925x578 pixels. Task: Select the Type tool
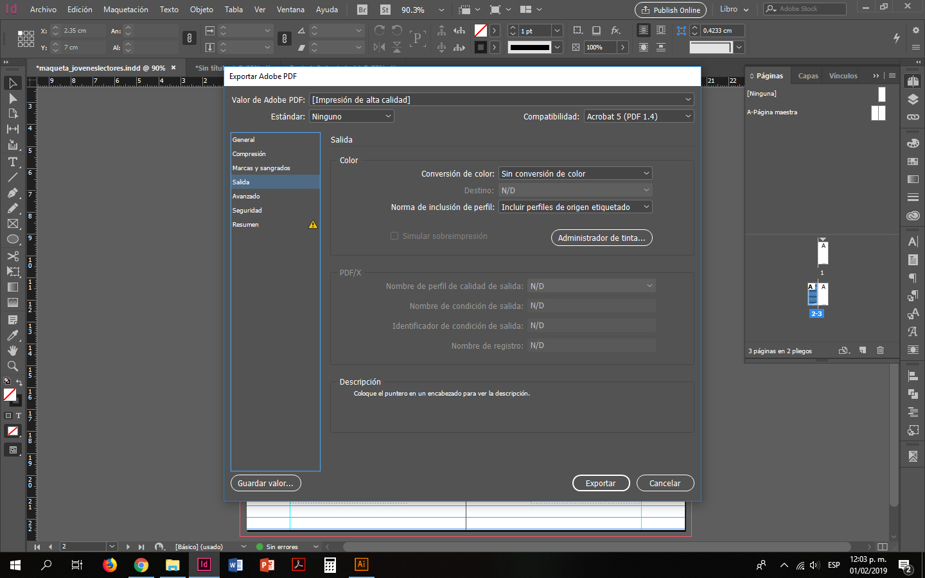coord(12,162)
